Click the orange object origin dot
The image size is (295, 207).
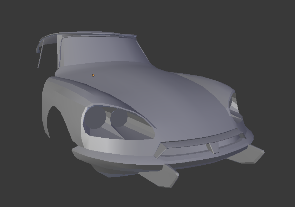[x=93, y=75]
